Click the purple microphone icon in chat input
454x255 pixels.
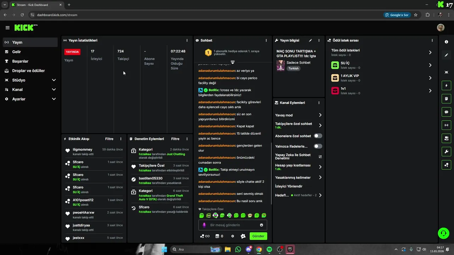pos(204,225)
